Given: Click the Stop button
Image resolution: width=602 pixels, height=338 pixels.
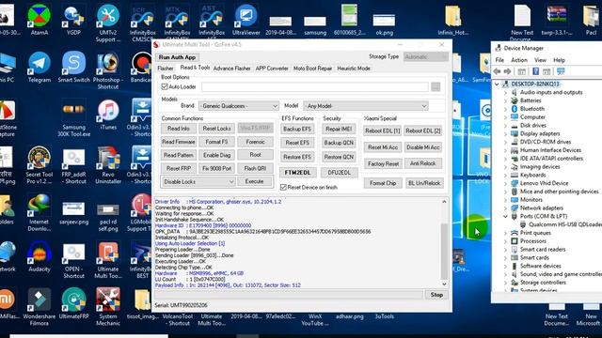Looking at the screenshot, I should click(x=436, y=295).
